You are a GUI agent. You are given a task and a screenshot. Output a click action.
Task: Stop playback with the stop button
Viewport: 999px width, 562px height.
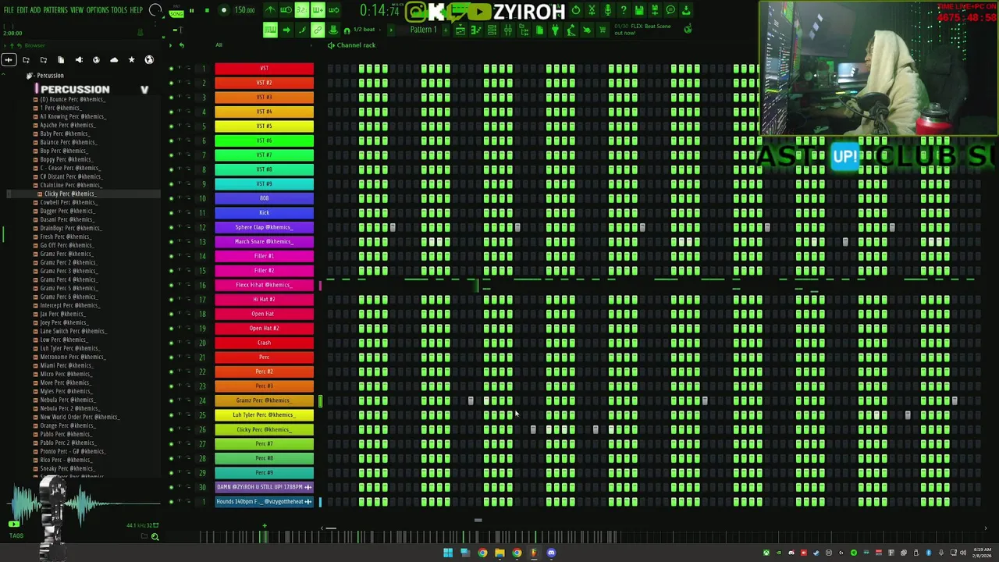207,10
